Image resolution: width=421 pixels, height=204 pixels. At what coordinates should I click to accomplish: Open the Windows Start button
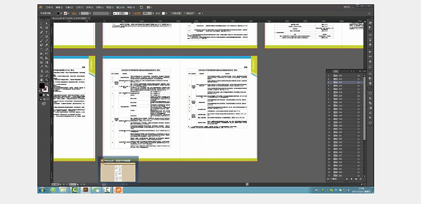coord(42,190)
